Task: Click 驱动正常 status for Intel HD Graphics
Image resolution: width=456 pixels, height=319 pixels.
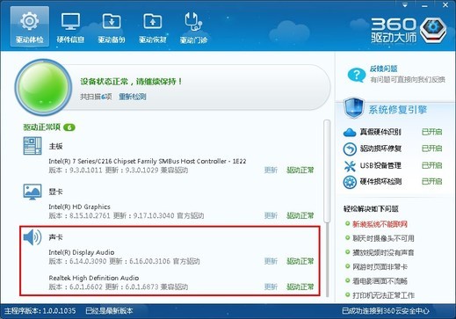Action: coord(300,215)
